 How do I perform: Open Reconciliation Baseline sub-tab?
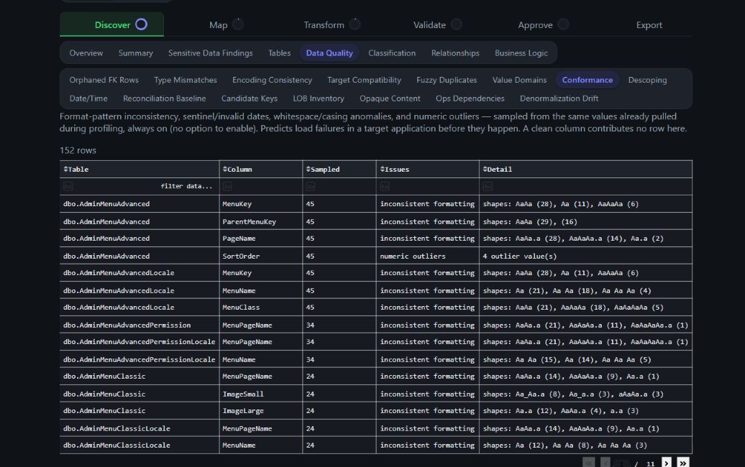pos(165,98)
